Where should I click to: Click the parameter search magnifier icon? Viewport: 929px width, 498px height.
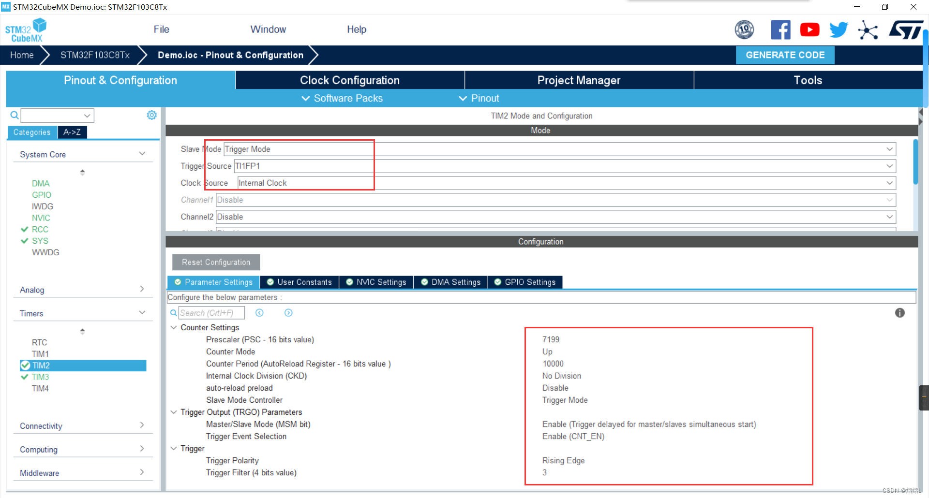pyautogui.click(x=173, y=313)
